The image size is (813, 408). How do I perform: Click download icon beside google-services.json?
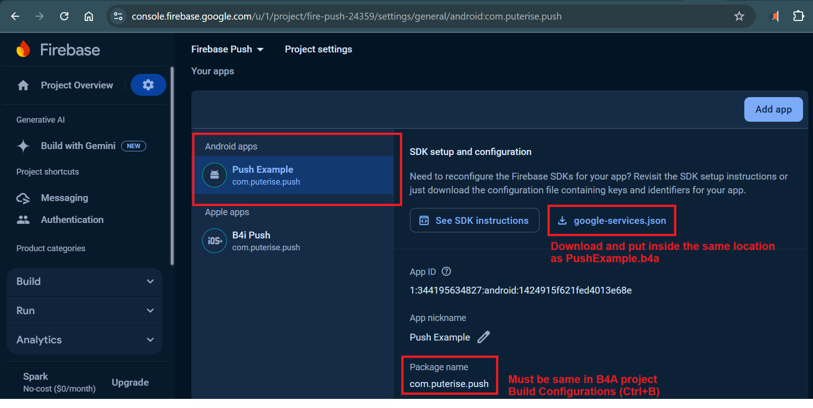[562, 221]
